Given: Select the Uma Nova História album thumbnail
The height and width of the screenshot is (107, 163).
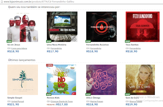Looking at the screenshot, I should click(62, 27).
